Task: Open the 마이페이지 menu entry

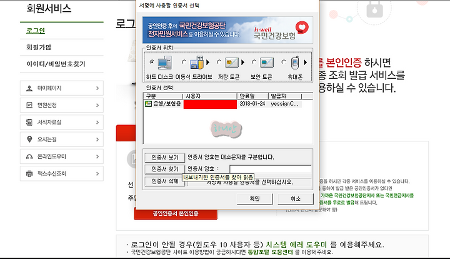Action: pyautogui.click(x=62, y=88)
